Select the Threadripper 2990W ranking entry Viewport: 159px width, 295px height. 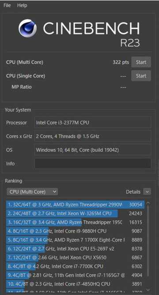pos(75,204)
